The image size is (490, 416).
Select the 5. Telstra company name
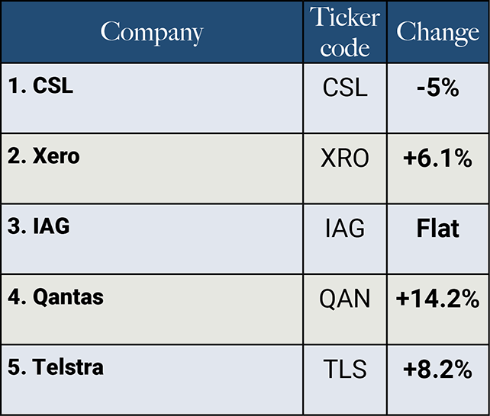click(x=56, y=366)
